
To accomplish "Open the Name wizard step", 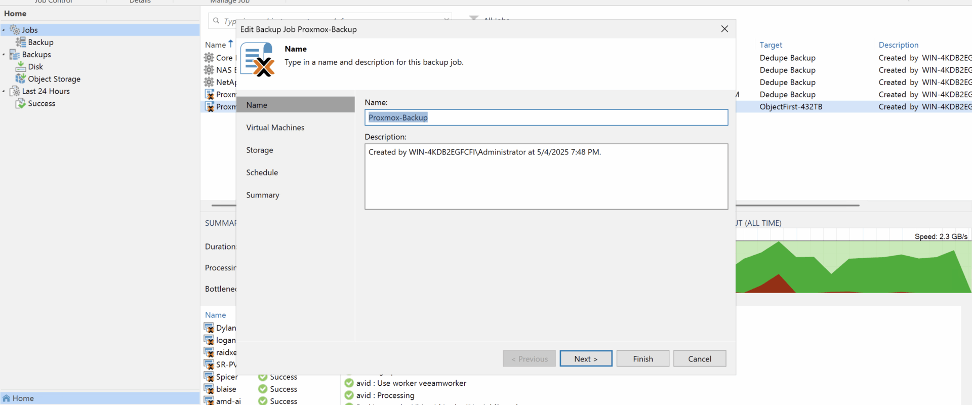I will point(296,105).
